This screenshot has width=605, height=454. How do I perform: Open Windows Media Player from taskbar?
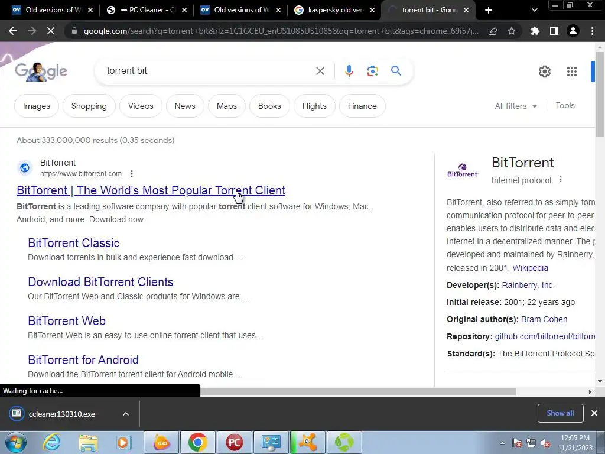(124, 442)
